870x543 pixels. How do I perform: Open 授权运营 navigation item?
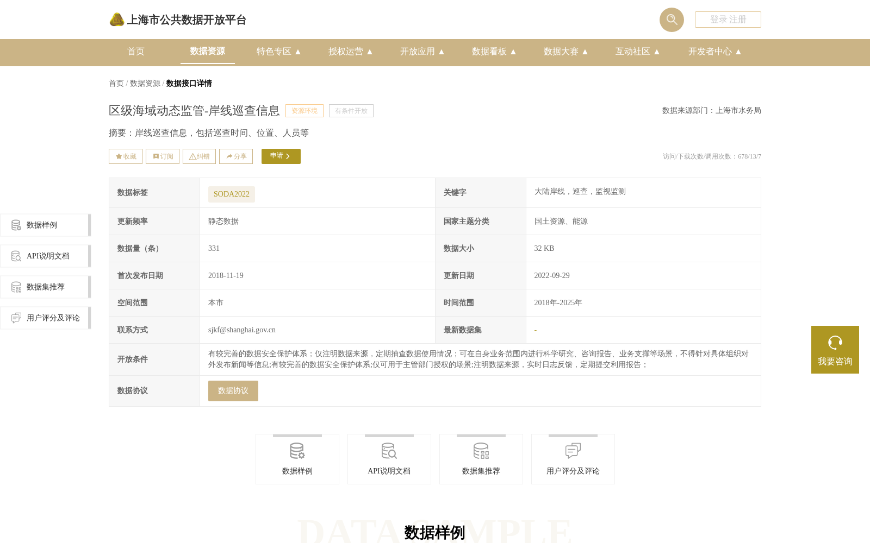[x=346, y=52]
